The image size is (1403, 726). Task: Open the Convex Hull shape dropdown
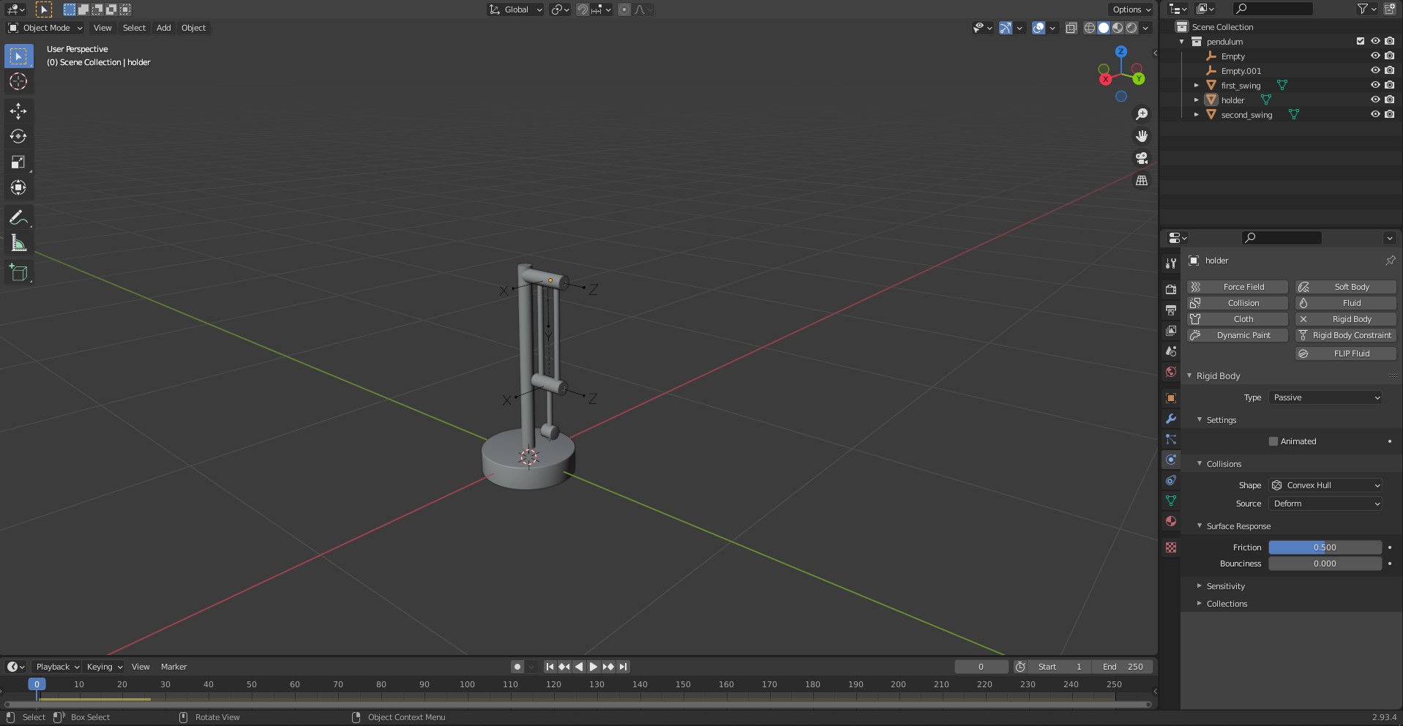1325,485
